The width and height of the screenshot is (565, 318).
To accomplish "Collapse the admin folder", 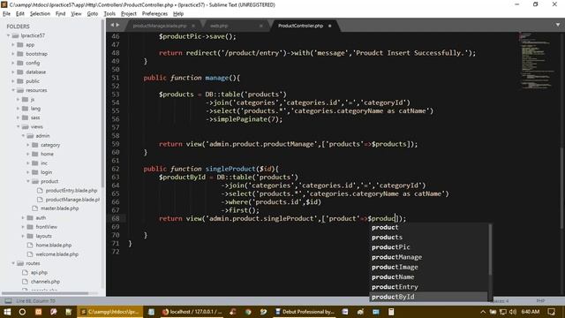I will [x=23, y=135].
